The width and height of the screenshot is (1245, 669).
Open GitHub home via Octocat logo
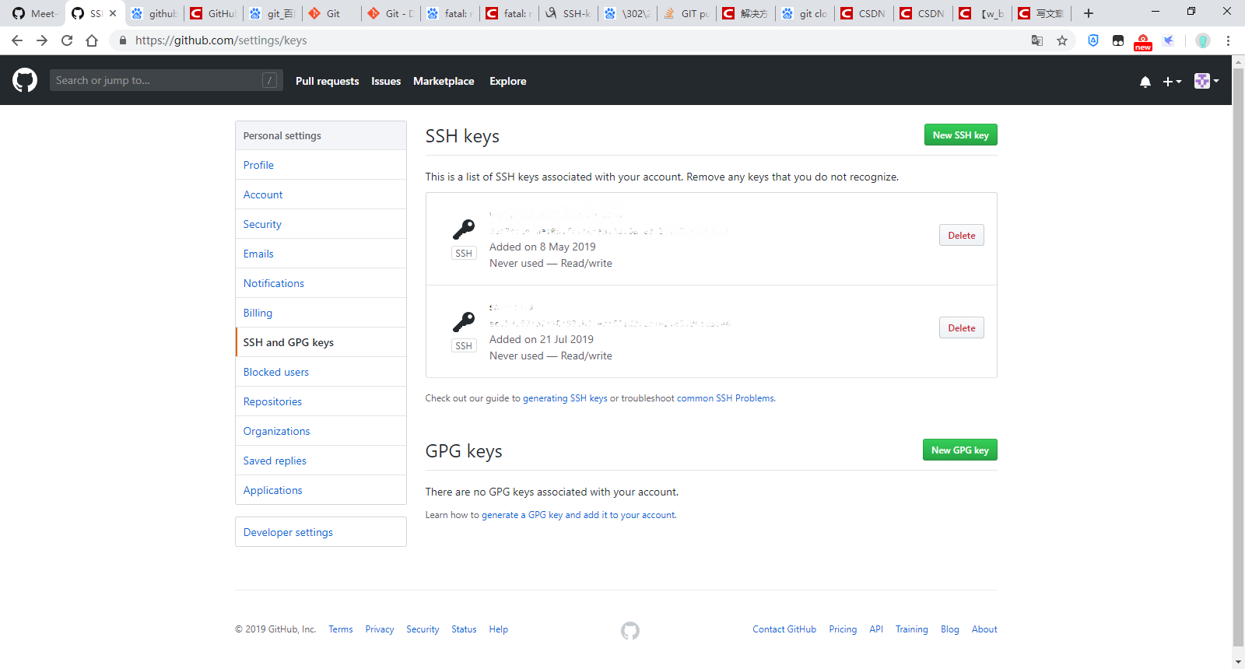pyautogui.click(x=25, y=80)
